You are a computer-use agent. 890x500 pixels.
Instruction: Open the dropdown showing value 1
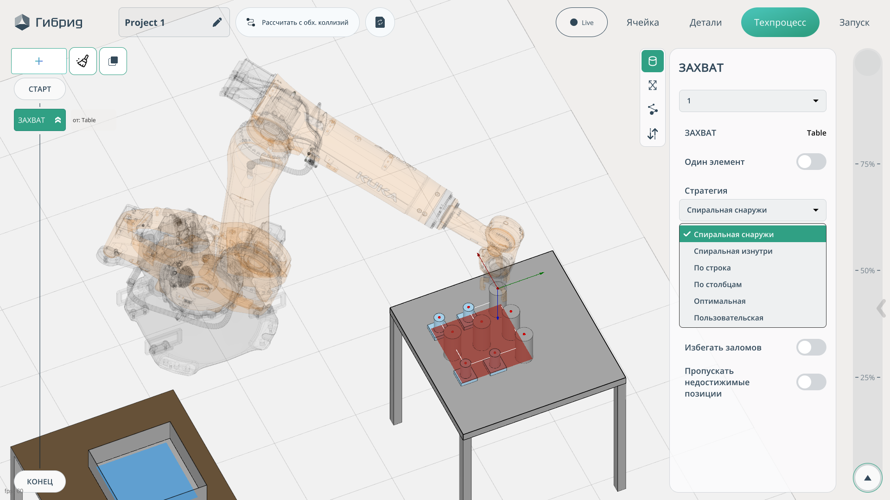coord(752,101)
